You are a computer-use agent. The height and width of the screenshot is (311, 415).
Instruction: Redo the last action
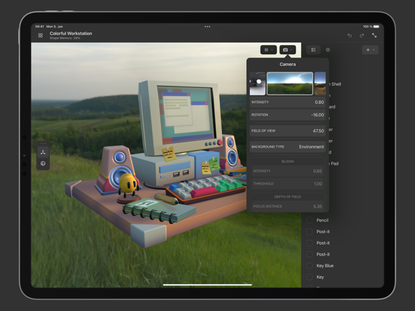coord(361,35)
